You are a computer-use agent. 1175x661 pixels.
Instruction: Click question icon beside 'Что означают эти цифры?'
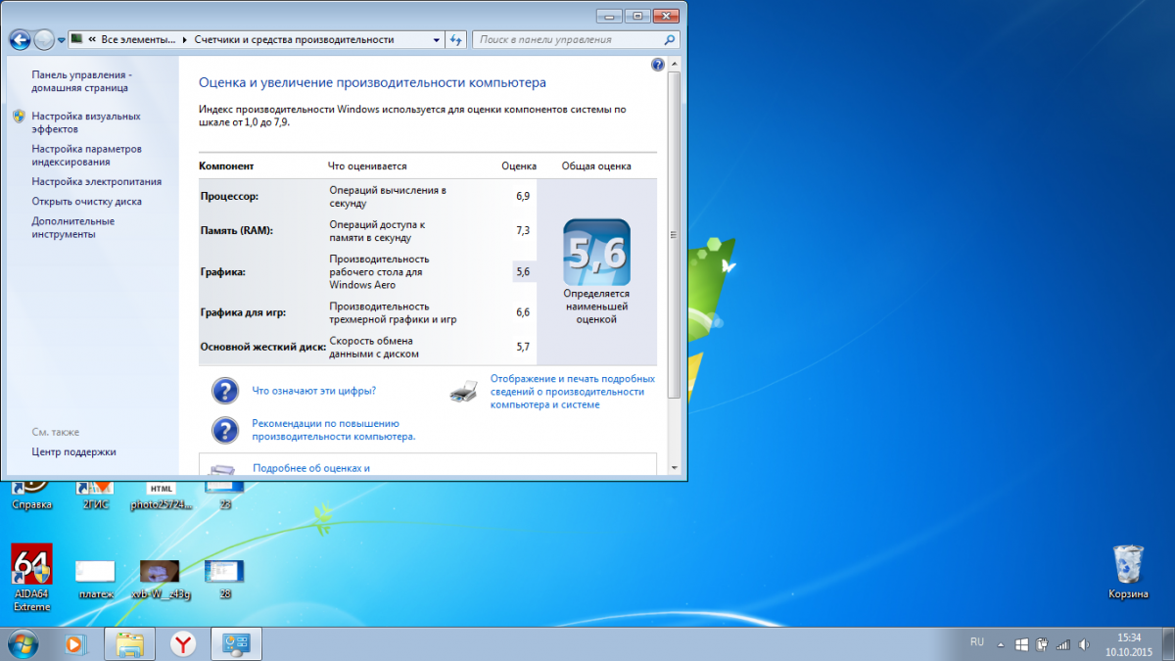tap(225, 391)
